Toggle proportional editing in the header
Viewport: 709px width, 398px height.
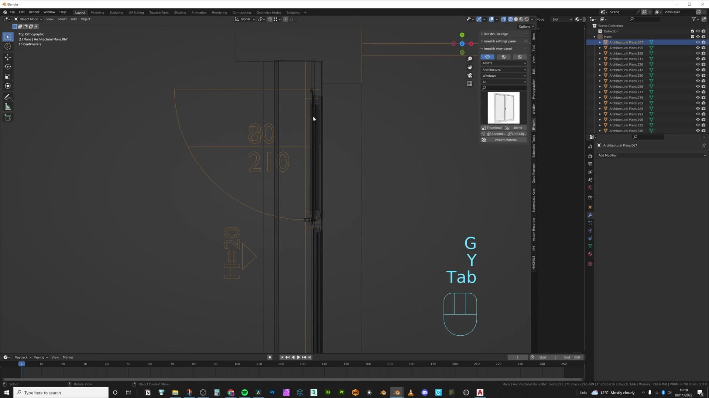tap(285, 19)
